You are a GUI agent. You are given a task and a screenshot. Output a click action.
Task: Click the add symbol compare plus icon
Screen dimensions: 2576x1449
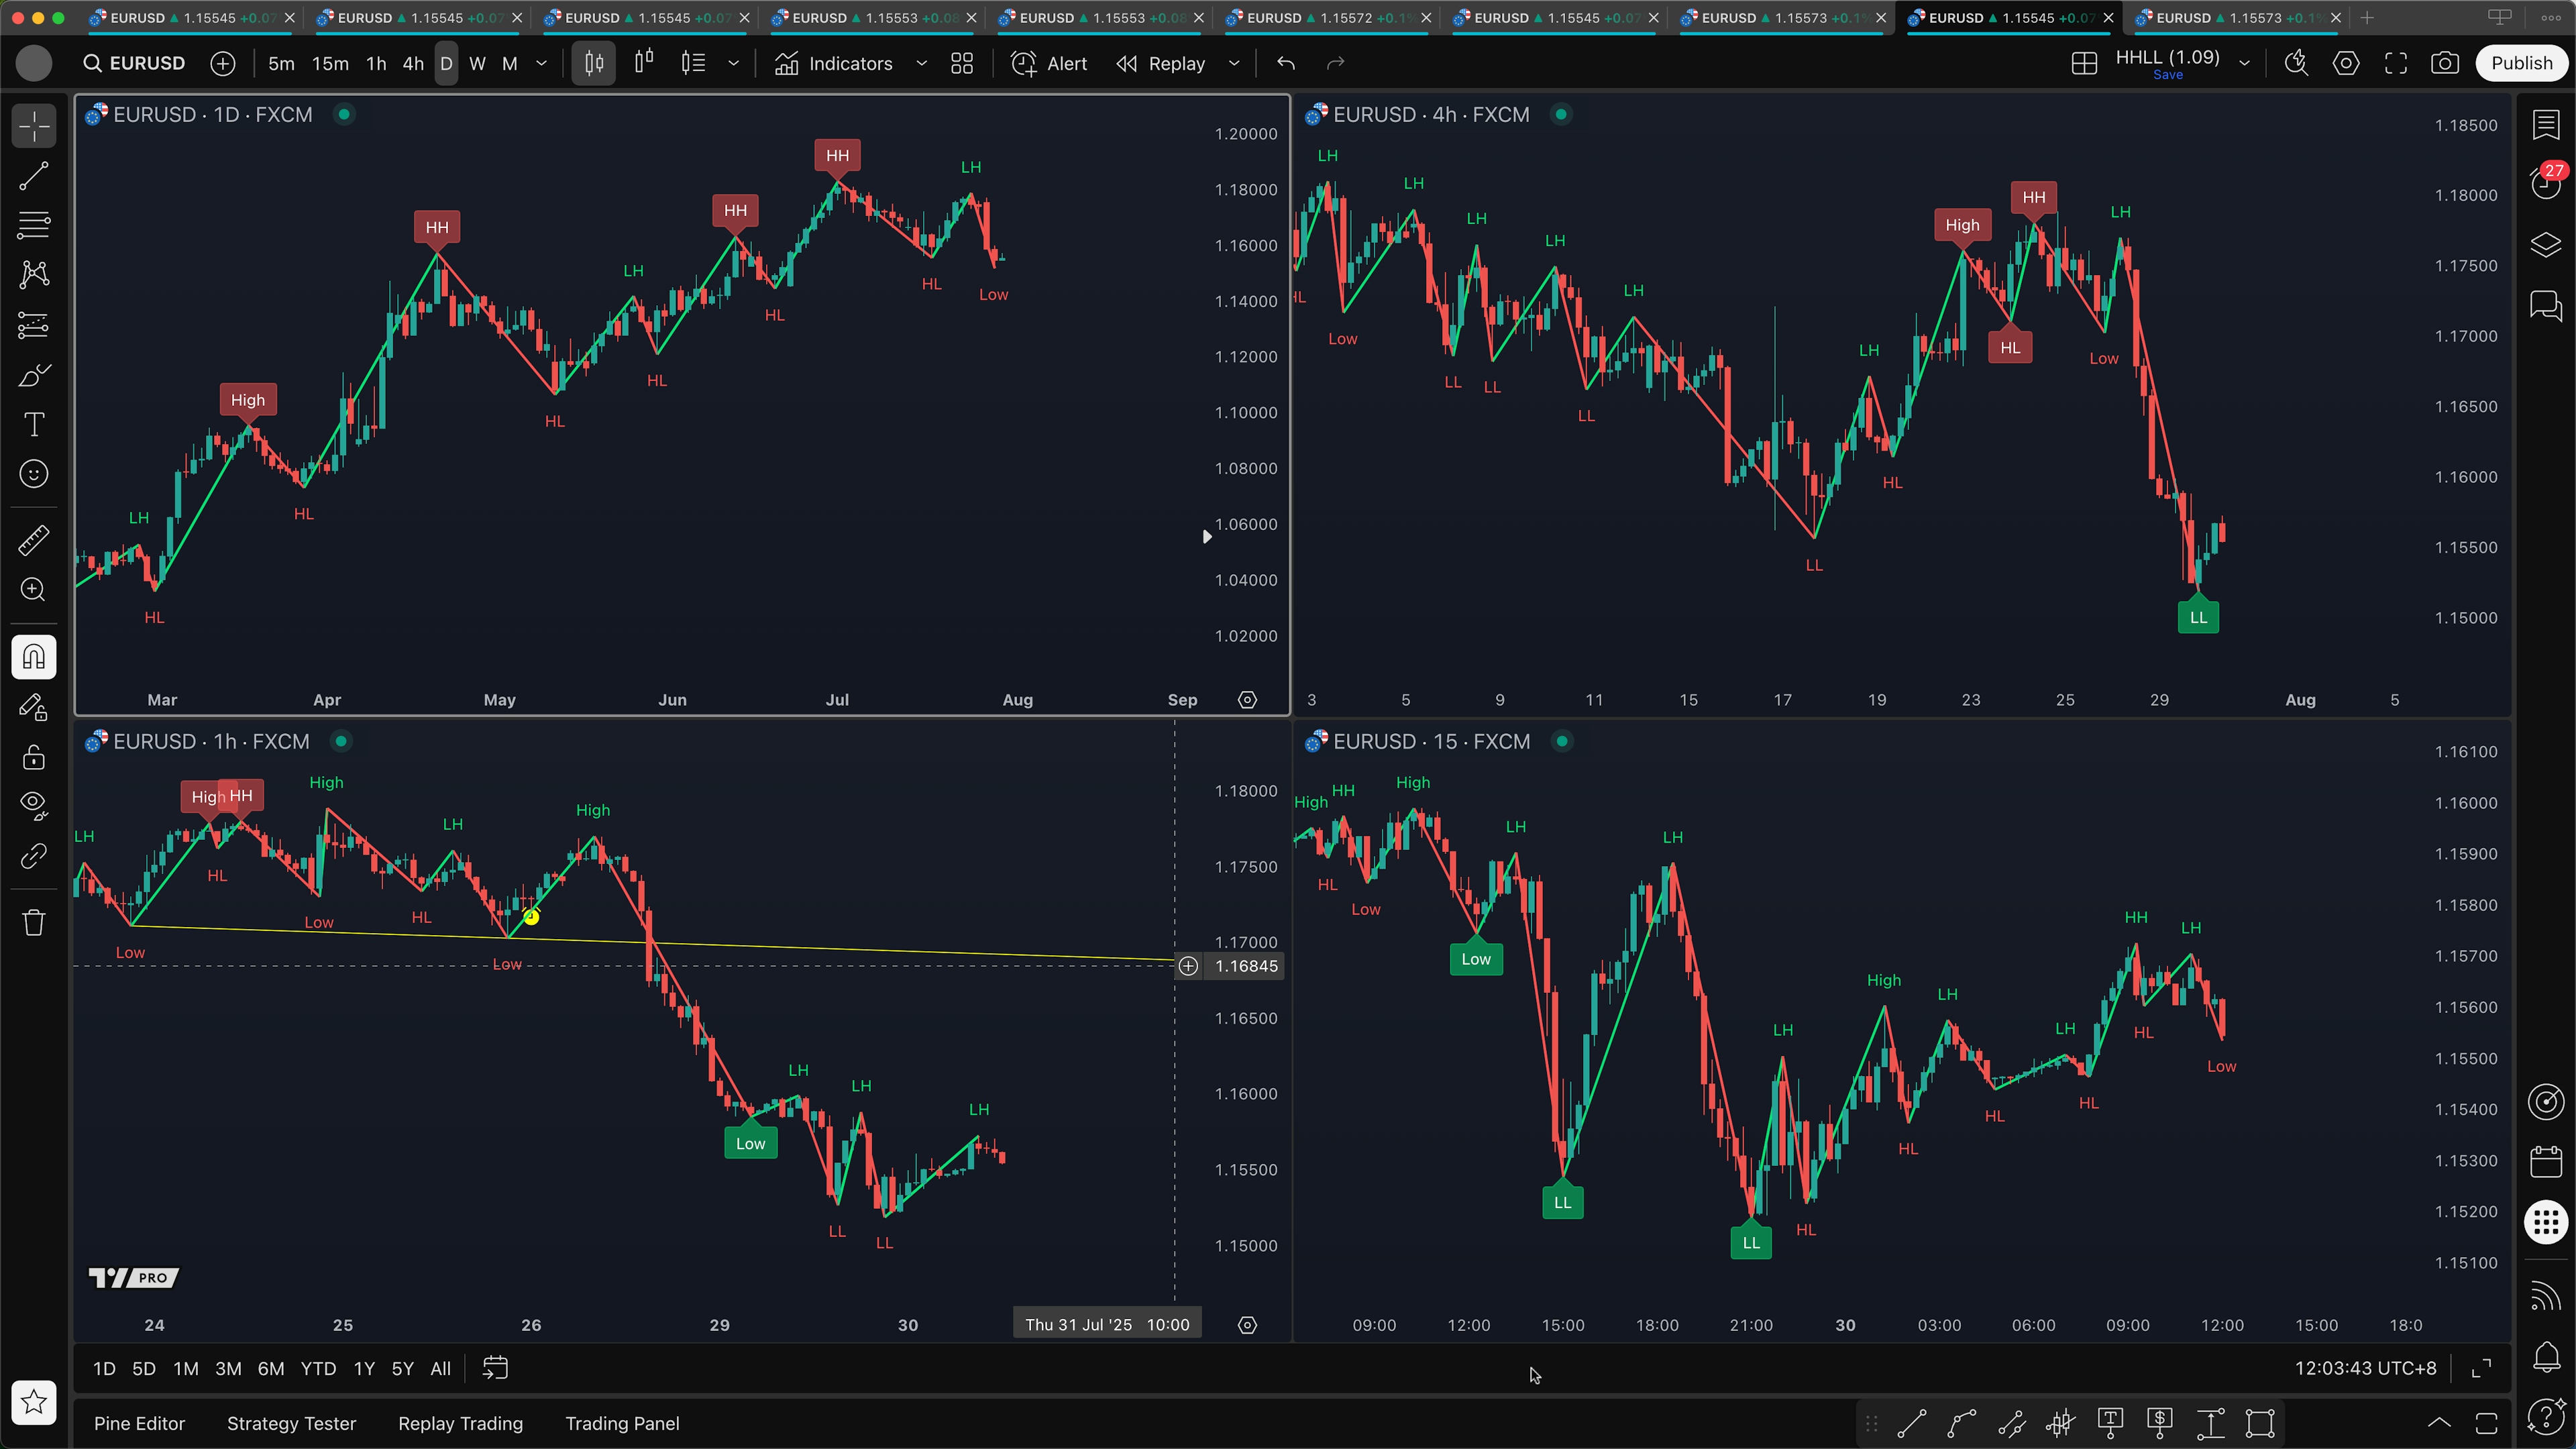pyautogui.click(x=223, y=63)
